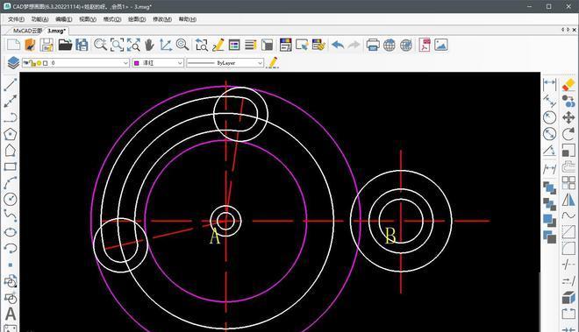Select the Move cross-arrows tool
This screenshot has width=579, height=332.
568,117
